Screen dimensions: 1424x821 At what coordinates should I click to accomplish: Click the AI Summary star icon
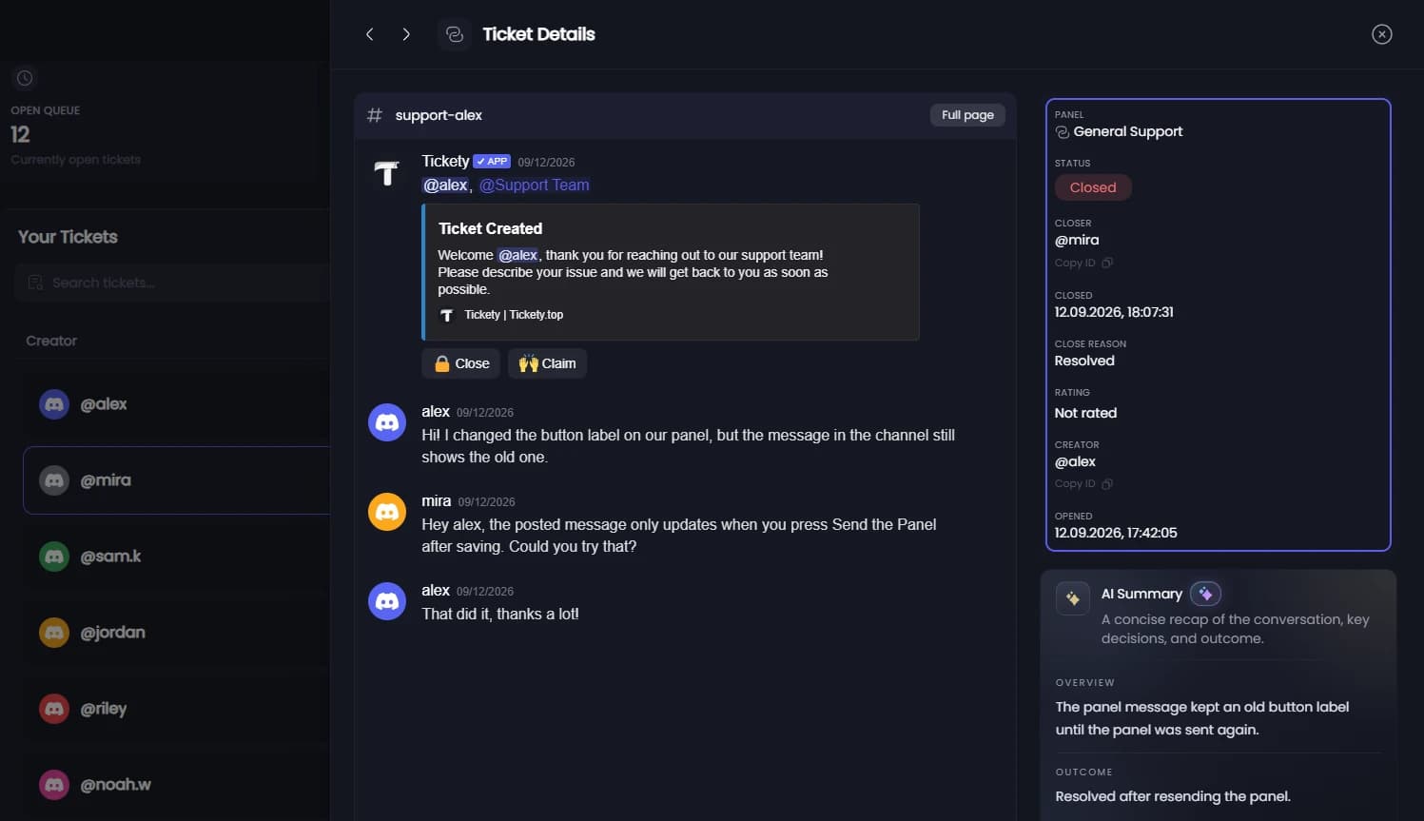1072,598
